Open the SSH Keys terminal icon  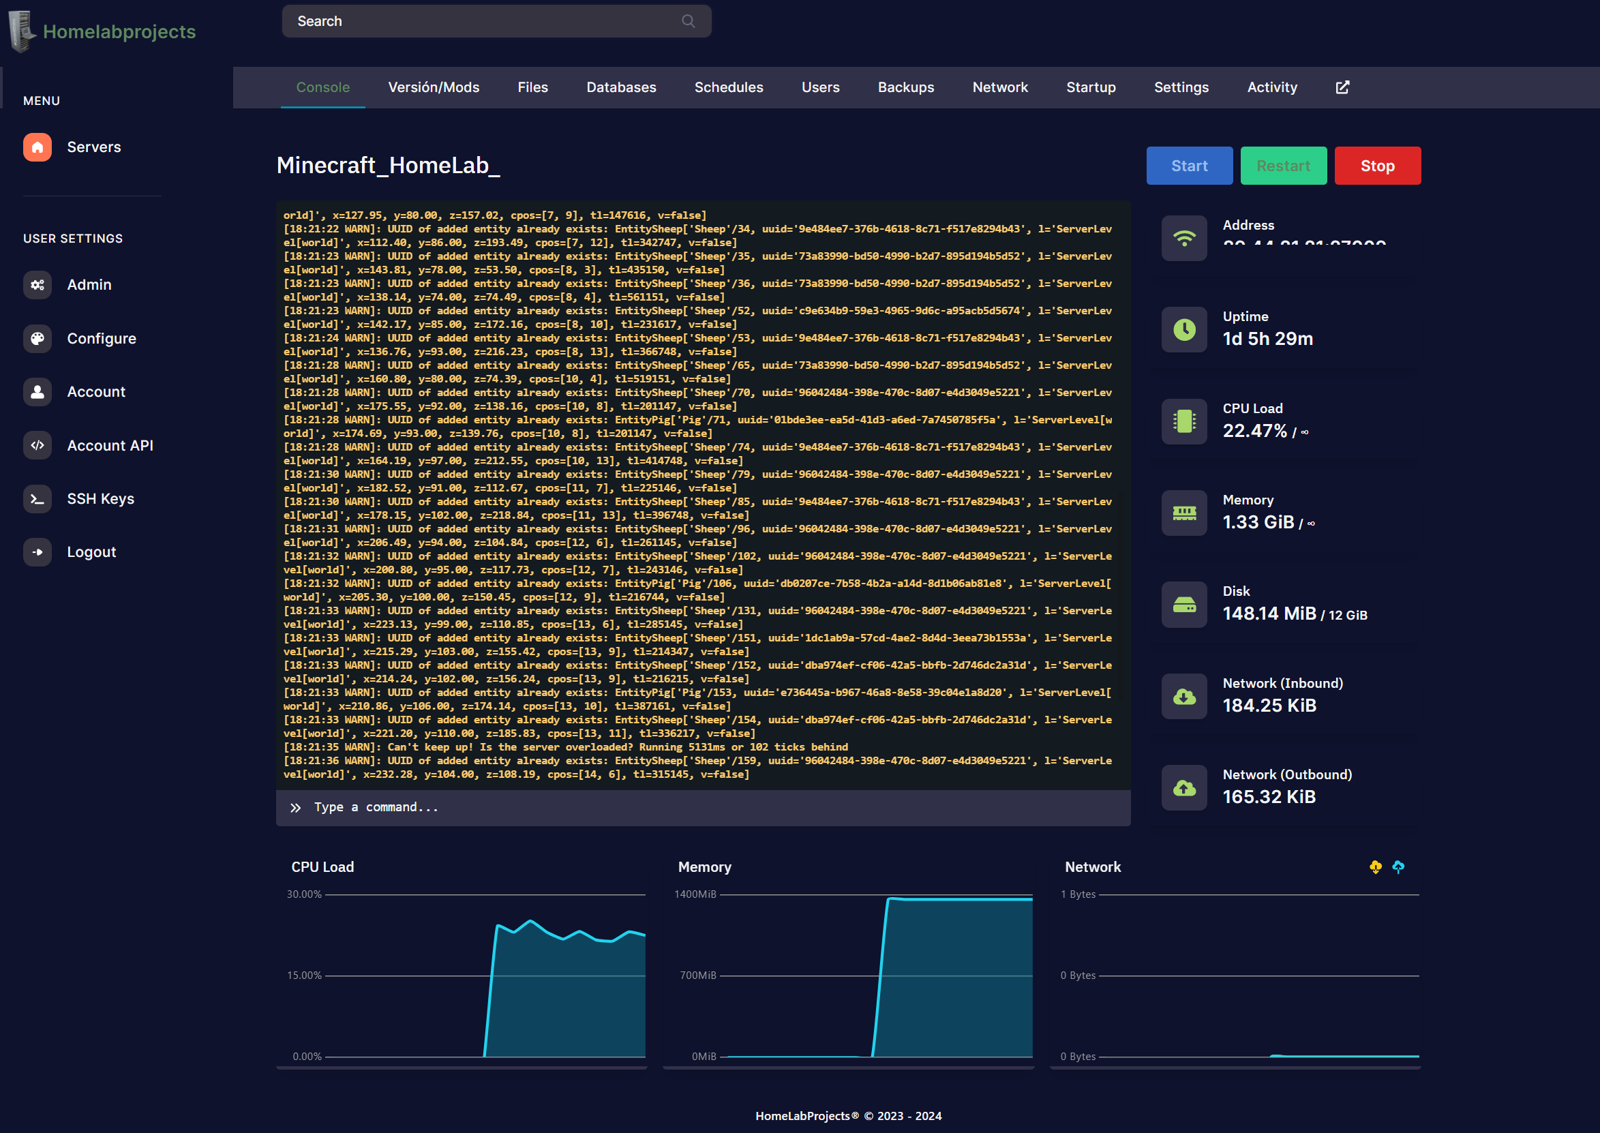tap(37, 499)
